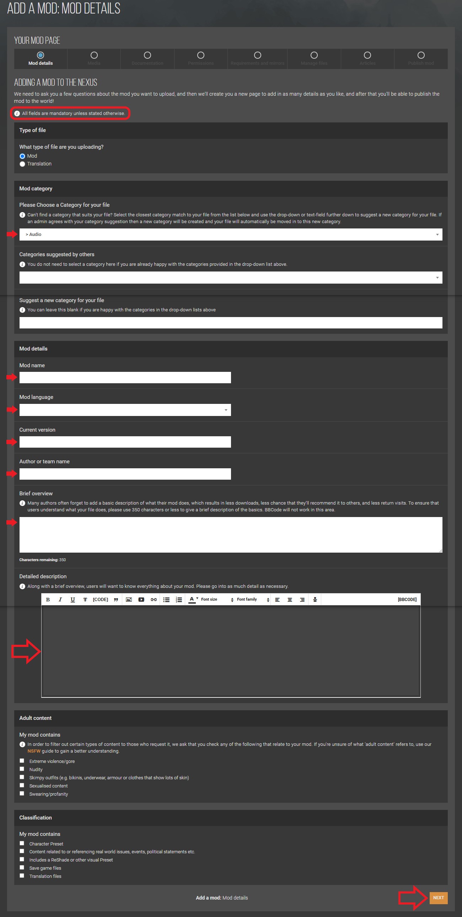
Task: Check the Character Preset checkbox
Action: click(x=22, y=843)
